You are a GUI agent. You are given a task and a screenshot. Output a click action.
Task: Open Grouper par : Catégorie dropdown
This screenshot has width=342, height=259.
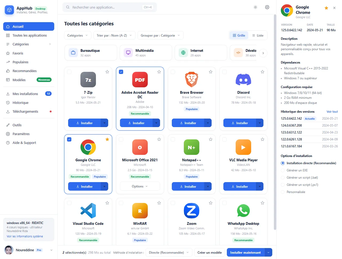tap(161, 36)
